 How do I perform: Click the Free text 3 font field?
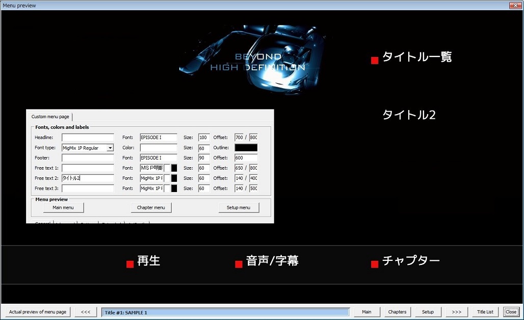pyautogui.click(x=152, y=189)
